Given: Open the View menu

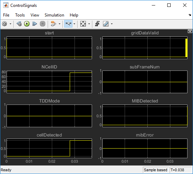Looking at the screenshot, I should [x=35, y=15].
